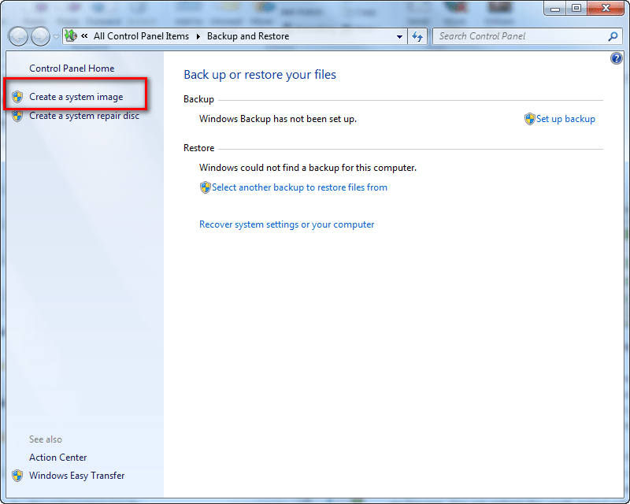This screenshot has width=630, height=504.
Task: Click the Refresh icon in the address bar
Action: pos(417,36)
